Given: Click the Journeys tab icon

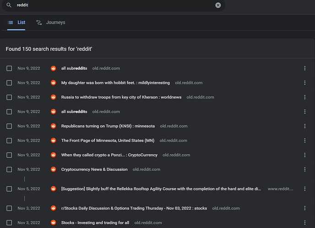Looking at the screenshot, I should (x=39, y=22).
